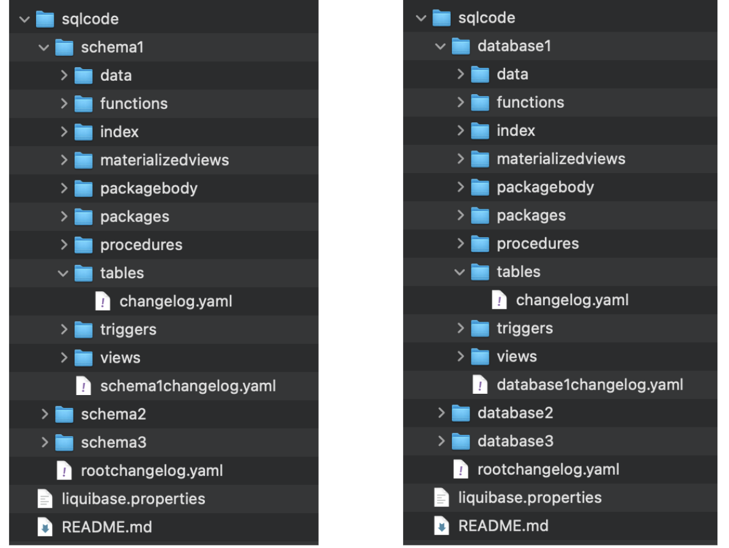Select the left panel README.md file icon
Image resolution: width=729 pixels, height=548 pixels.
click(x=45, y=527)
